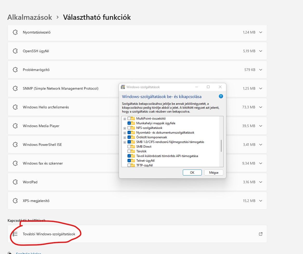Click the external link icon for További Windows-szolgáltatások
The height and width of the screenshot is (254, 303).
260,234
